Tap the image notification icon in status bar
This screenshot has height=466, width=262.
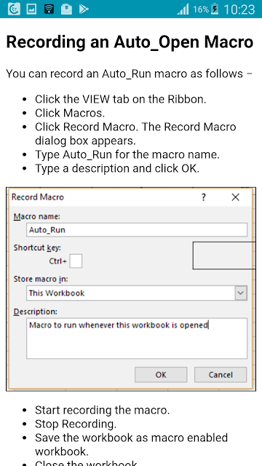31,9
